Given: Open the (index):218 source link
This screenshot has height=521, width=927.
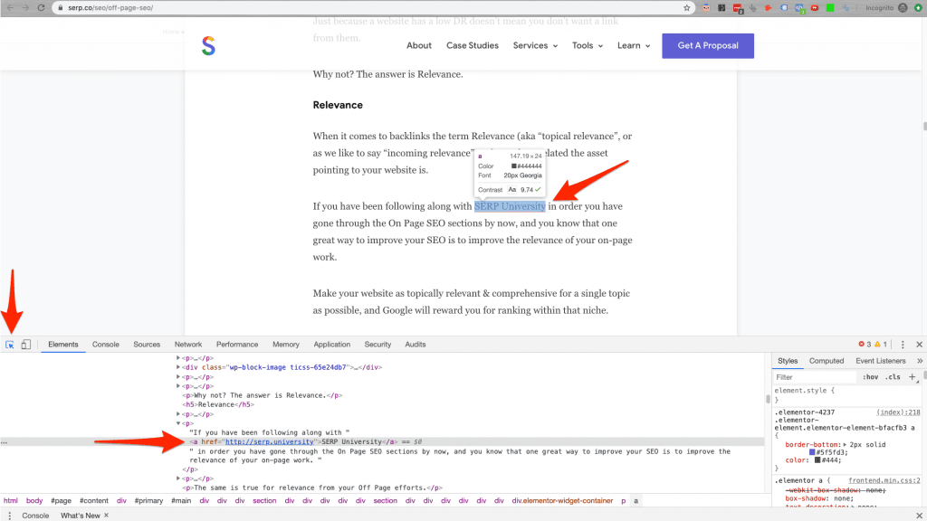Looking at the screenshot, I should click(x=897, y=412).
